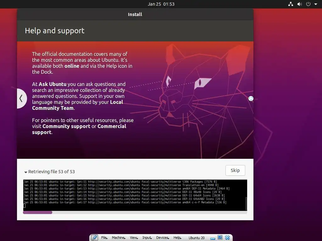Click the Install window title
The height and width of the screenshot is (241, 322).
(135, 14)
